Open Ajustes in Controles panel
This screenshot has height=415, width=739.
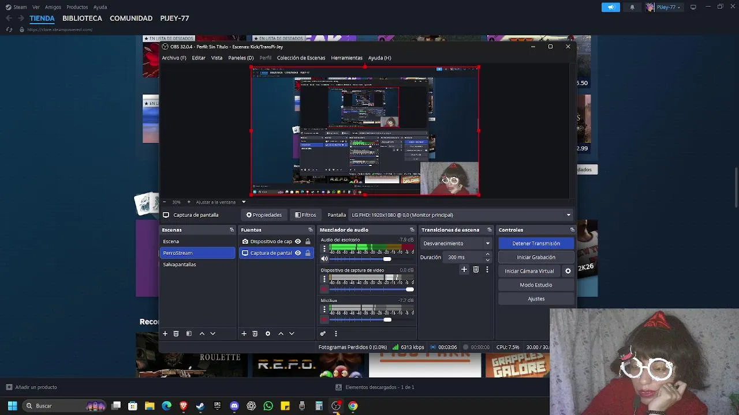pos(536,299)
